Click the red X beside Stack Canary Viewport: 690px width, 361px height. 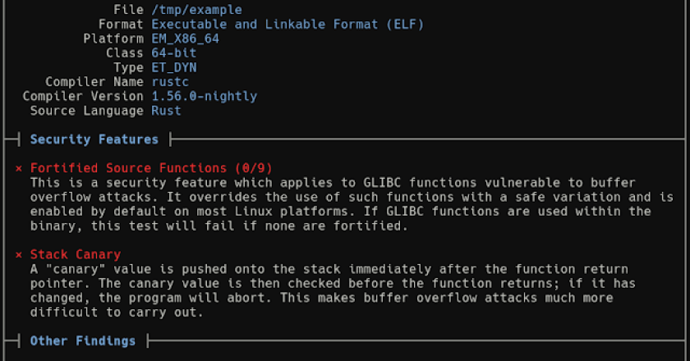coord(19,255)
